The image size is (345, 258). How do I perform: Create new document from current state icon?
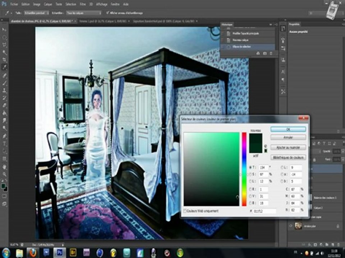coord(258,53)
